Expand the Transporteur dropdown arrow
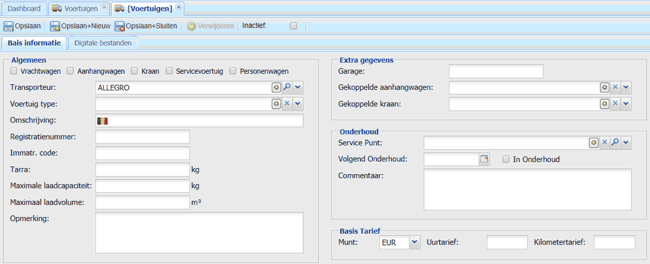The height and width of the screenshot is (264, 650). click(298, 87)
